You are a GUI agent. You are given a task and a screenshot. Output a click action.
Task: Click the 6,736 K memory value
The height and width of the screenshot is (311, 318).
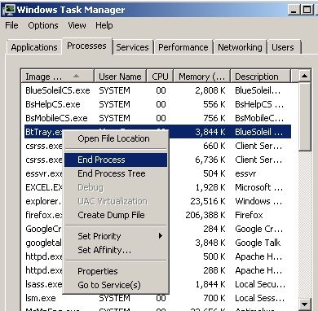tap(210, 160)
